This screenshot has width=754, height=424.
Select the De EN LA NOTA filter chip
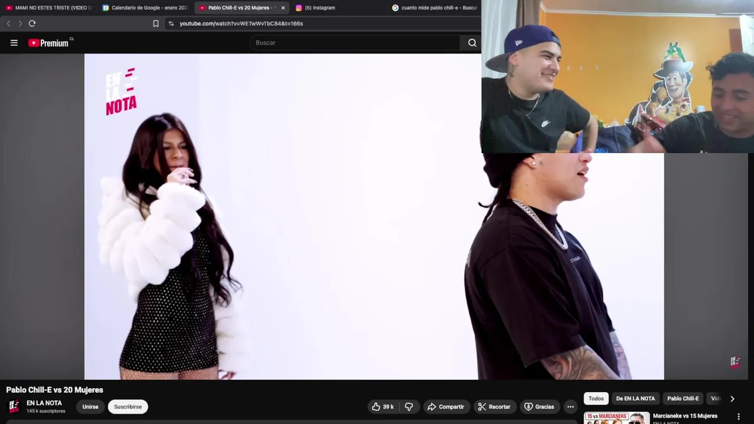coord(636,399)
